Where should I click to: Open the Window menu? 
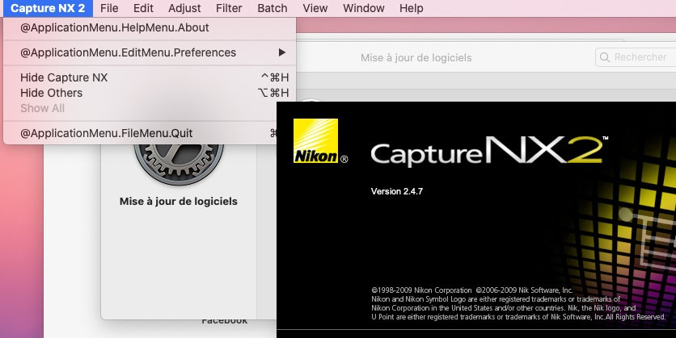[363, 8]
